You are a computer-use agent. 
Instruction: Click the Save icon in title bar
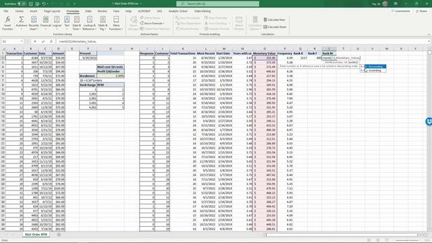pos(31,3)
